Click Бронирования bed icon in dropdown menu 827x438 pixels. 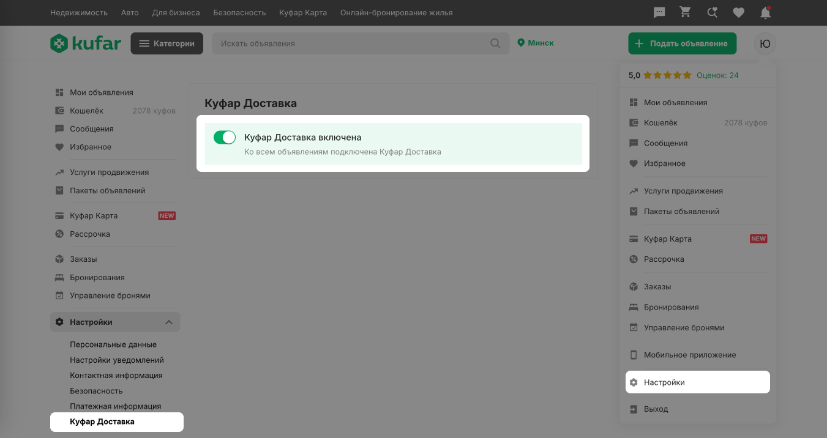634,307
